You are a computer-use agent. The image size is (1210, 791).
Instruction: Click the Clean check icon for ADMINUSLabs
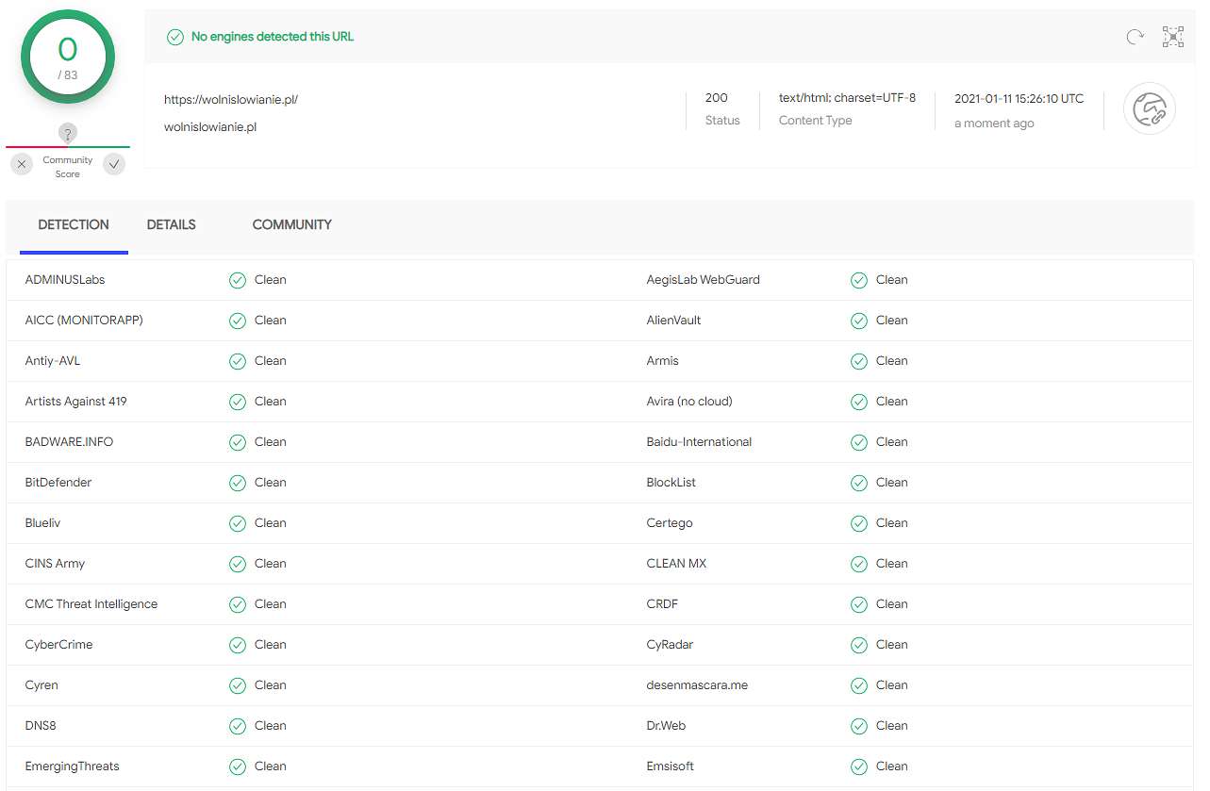[x=238, y=280]
